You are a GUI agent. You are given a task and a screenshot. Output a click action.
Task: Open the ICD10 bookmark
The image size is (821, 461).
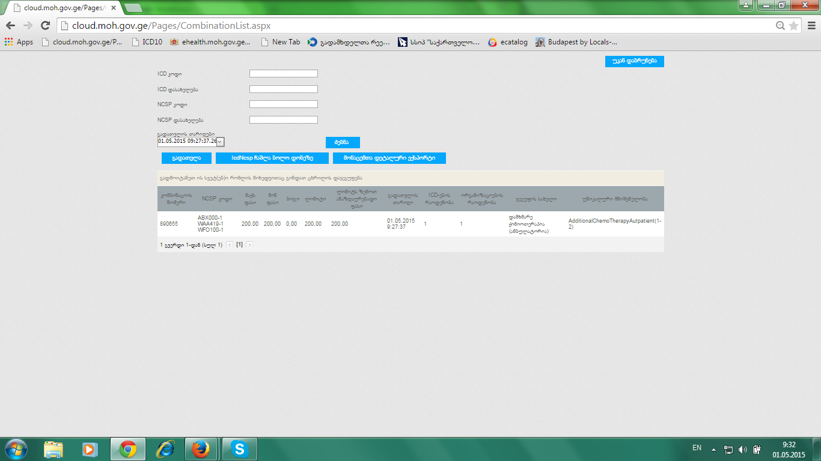click(x=147, y=42)
